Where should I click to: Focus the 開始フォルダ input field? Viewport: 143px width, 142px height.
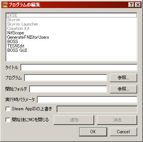pyautogui.click(x=68, y=89)
